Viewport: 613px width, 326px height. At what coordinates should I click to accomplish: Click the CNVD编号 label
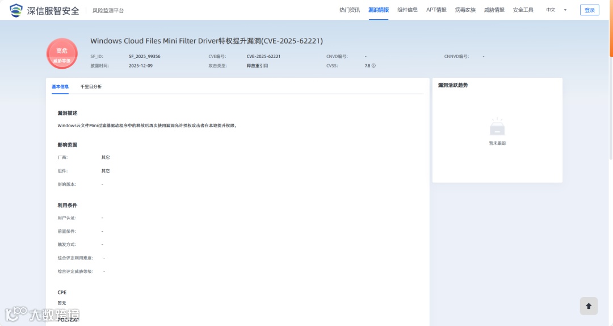pyautogui.click(x=337, y=56)
